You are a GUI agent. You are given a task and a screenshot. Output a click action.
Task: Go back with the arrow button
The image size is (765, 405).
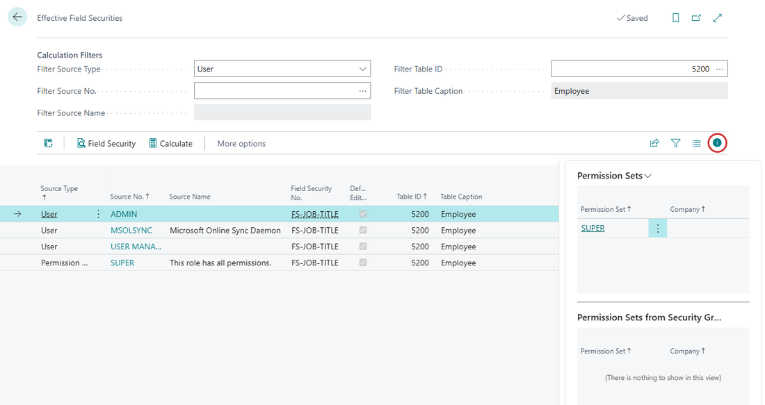tap(17, 17)
